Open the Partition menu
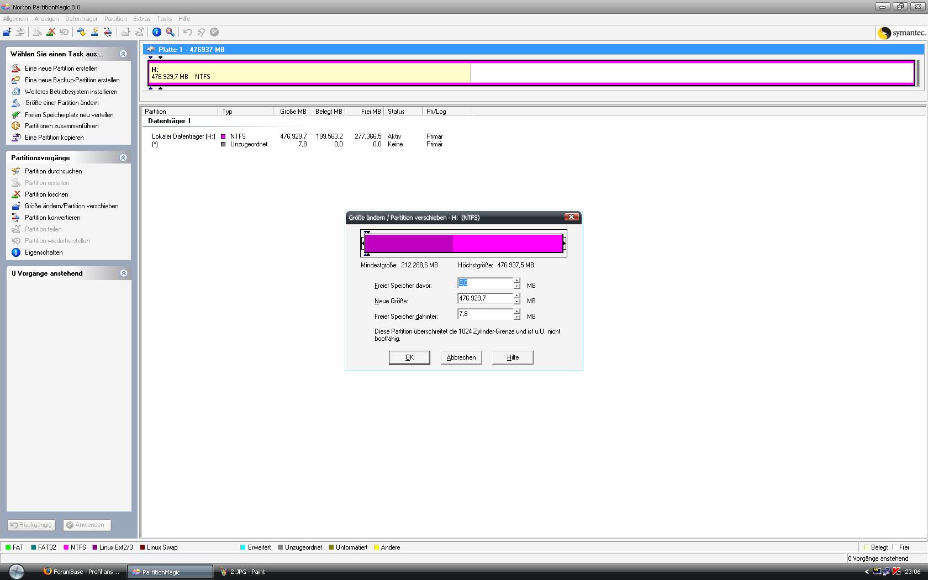 [115, 19]
